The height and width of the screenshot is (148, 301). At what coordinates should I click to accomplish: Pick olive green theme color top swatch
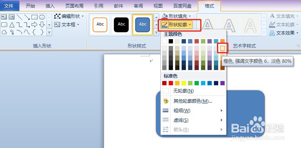[x=203, y=41]
